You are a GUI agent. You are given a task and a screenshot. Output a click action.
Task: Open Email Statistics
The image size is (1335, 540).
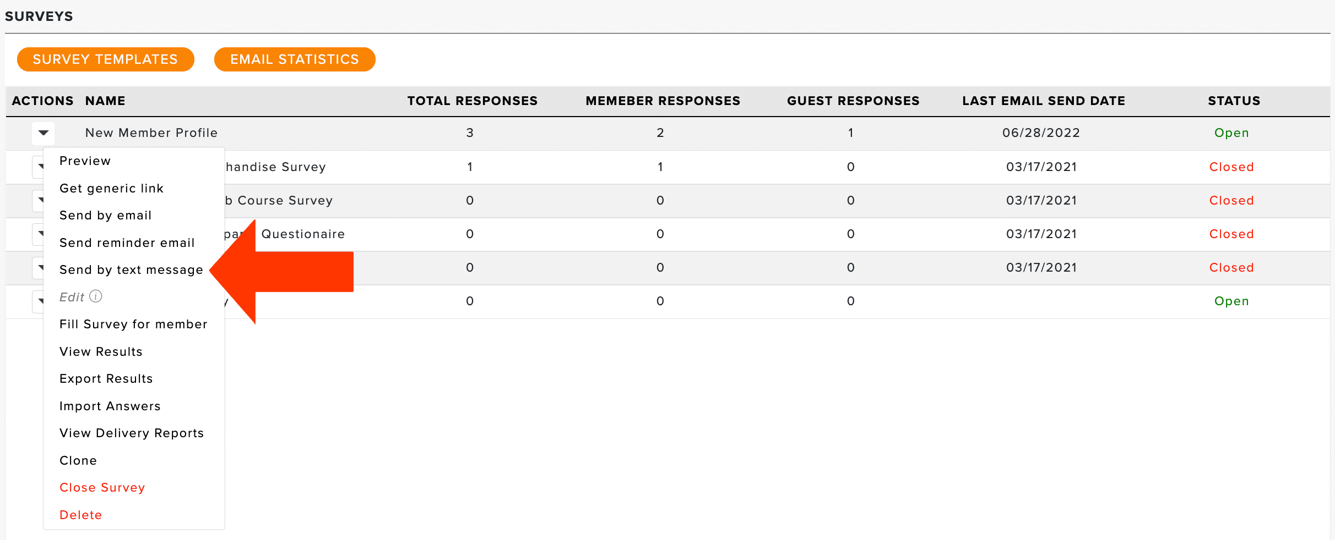point(295,59)
